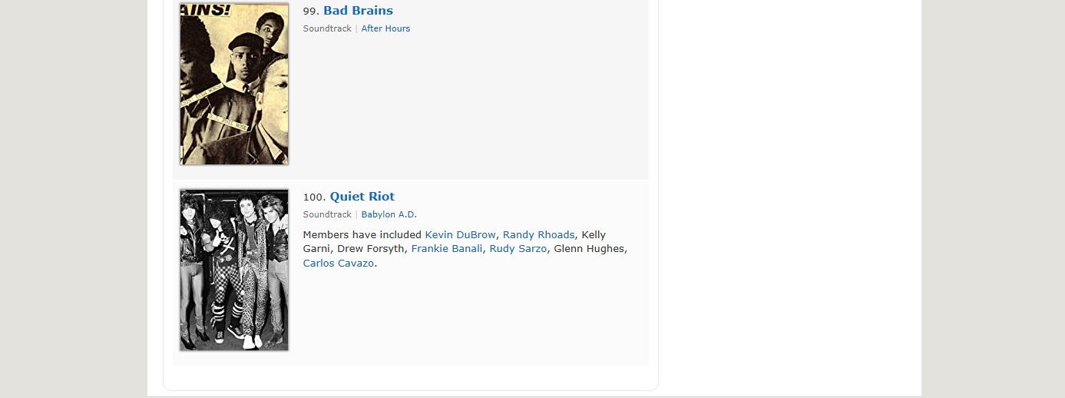Click the Quiet Riot band photo thumbnail
Screen dimensions: 1065x398
[x=234, y=270]
